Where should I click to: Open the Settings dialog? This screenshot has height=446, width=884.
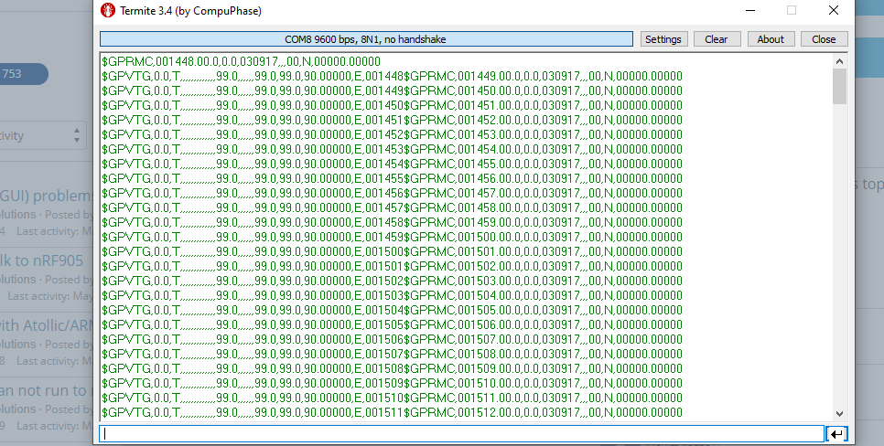pyautogui.click(x=663, y=39)
